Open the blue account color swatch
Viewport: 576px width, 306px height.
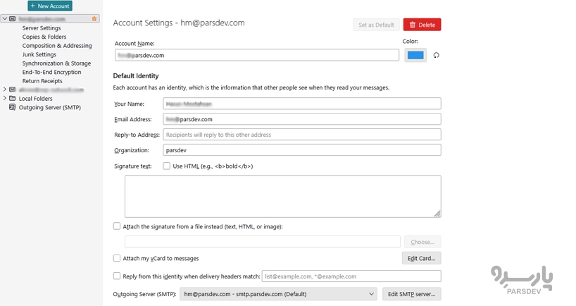pos(415,55)
